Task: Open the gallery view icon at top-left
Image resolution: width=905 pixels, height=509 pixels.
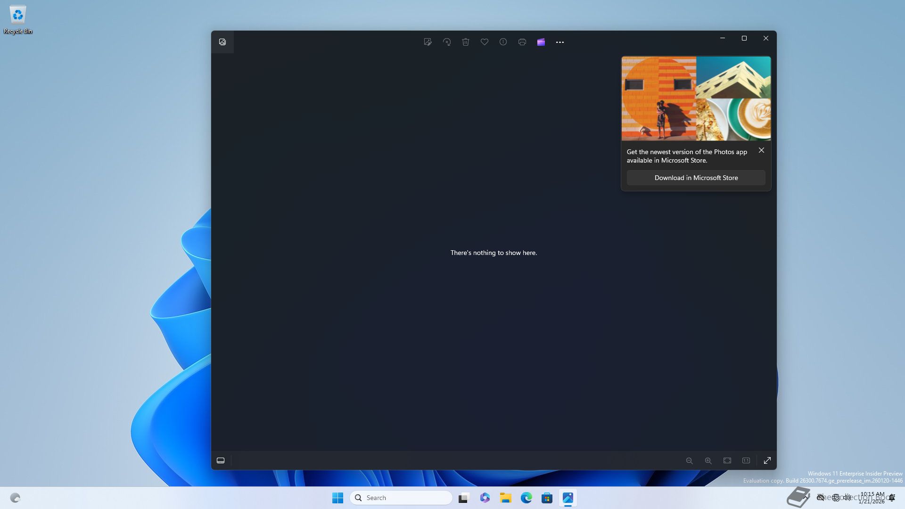Action: click(x=222, y=42)
